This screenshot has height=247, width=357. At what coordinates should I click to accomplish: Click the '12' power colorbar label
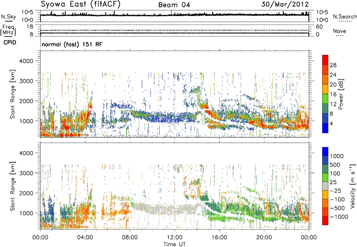click(x=333, y=104)
